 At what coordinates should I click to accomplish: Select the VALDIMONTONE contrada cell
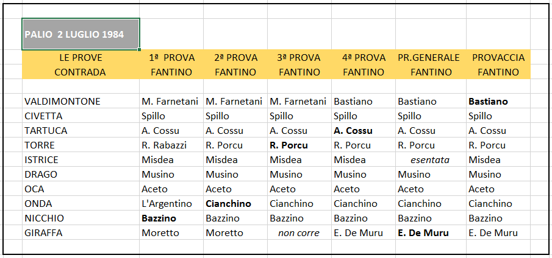pos(81,102)
